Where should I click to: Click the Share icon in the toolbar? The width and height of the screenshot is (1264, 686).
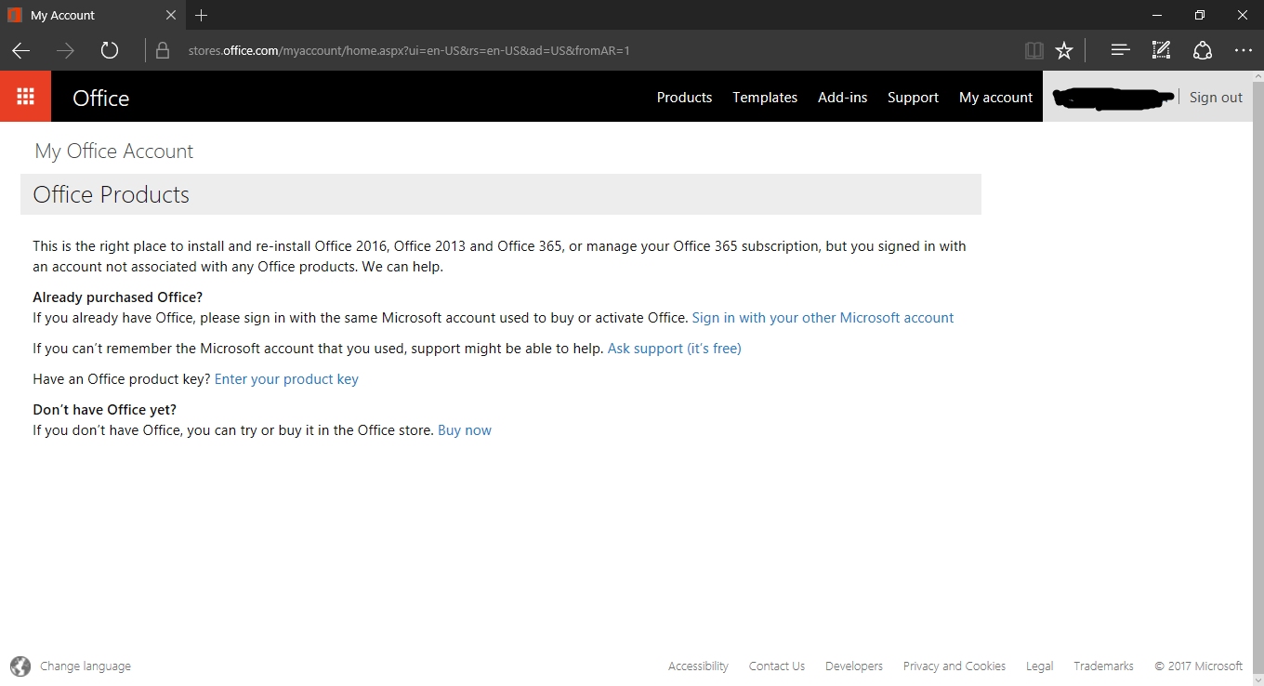coord(1203,50)
